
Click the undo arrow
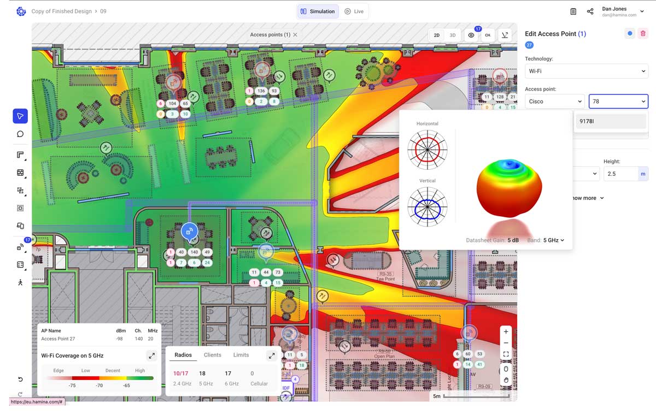pos(20,379)
